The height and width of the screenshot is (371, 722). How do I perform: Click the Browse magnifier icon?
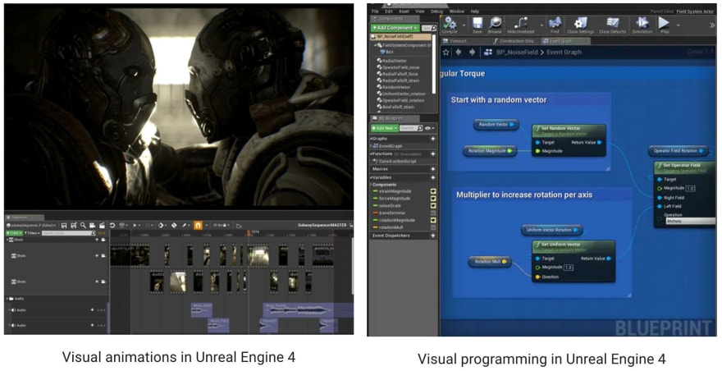click(495, 25)
